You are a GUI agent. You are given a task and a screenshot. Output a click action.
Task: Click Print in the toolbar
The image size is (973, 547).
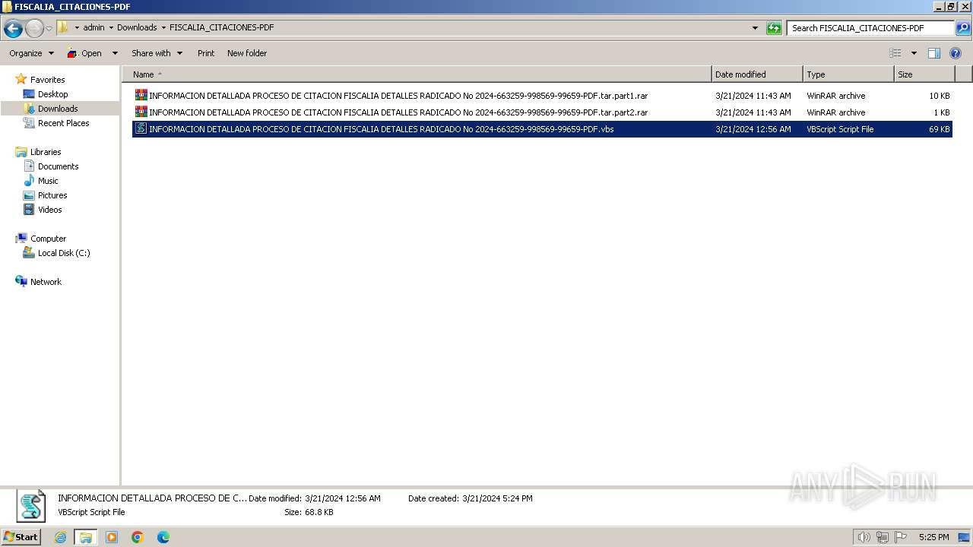point(206,53)
